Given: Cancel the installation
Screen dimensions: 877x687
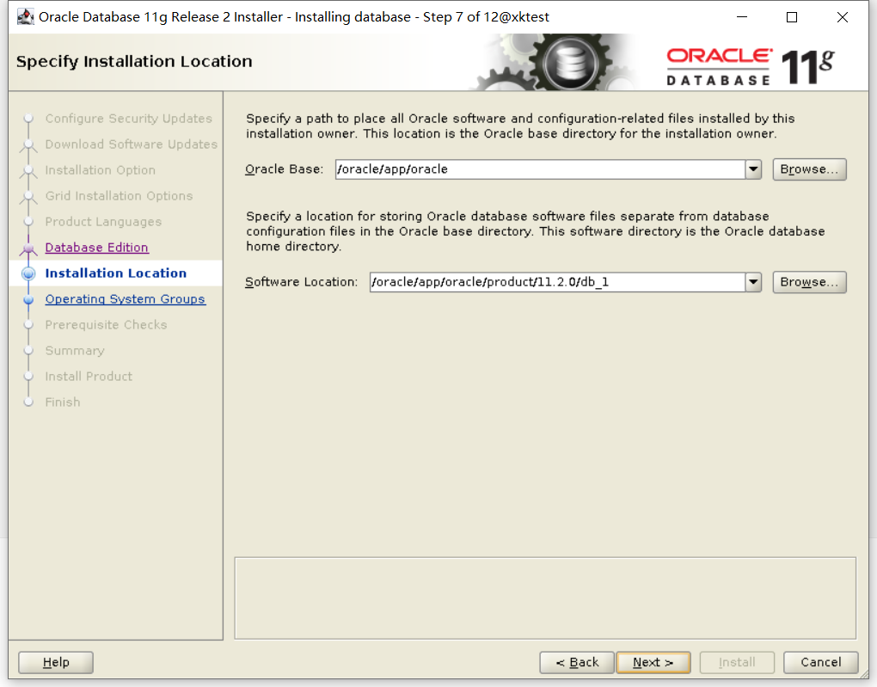Looking at the screenshot, I should [820, 662].
